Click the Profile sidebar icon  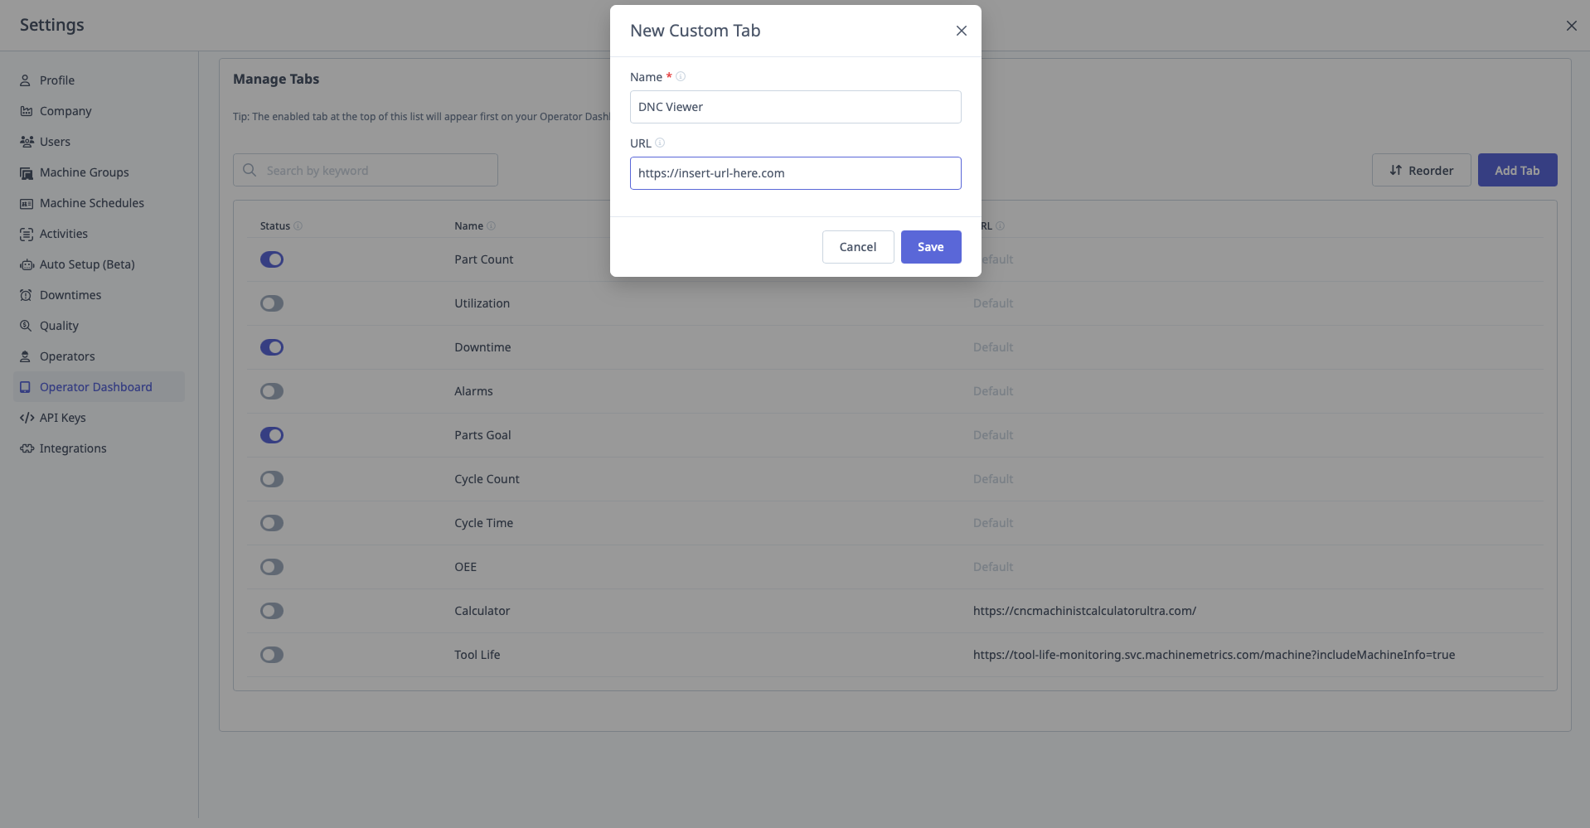(26, 80)
